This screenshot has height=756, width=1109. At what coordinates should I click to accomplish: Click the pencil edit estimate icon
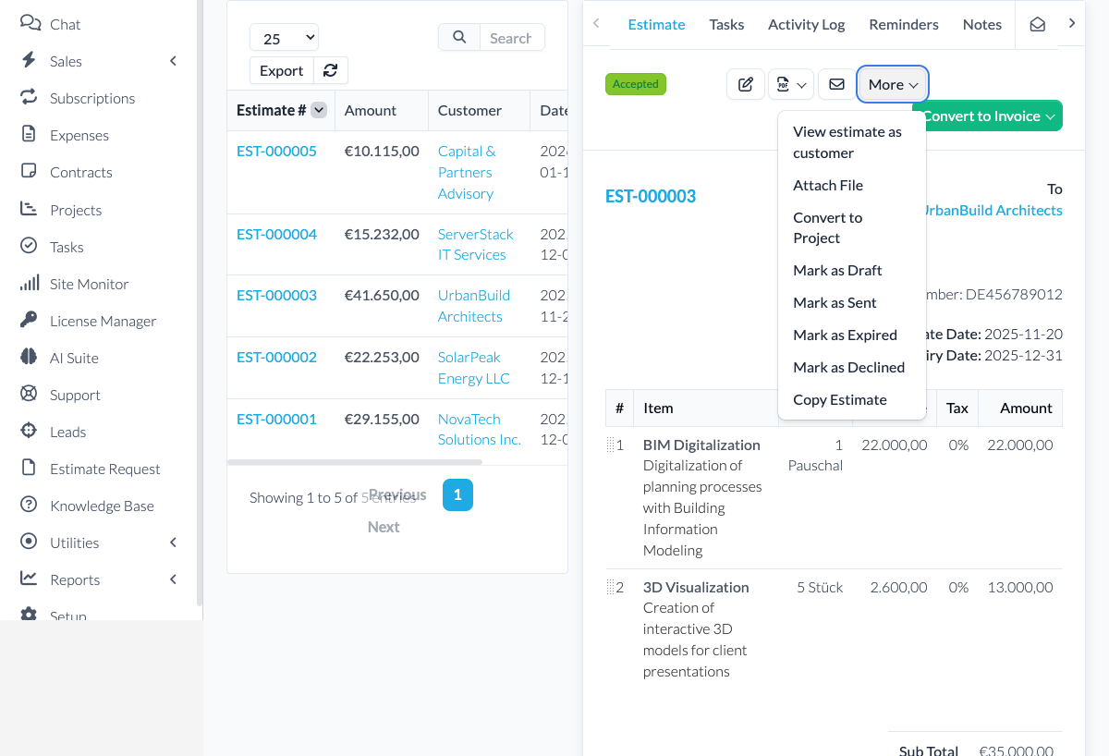[x=746, y=85]
